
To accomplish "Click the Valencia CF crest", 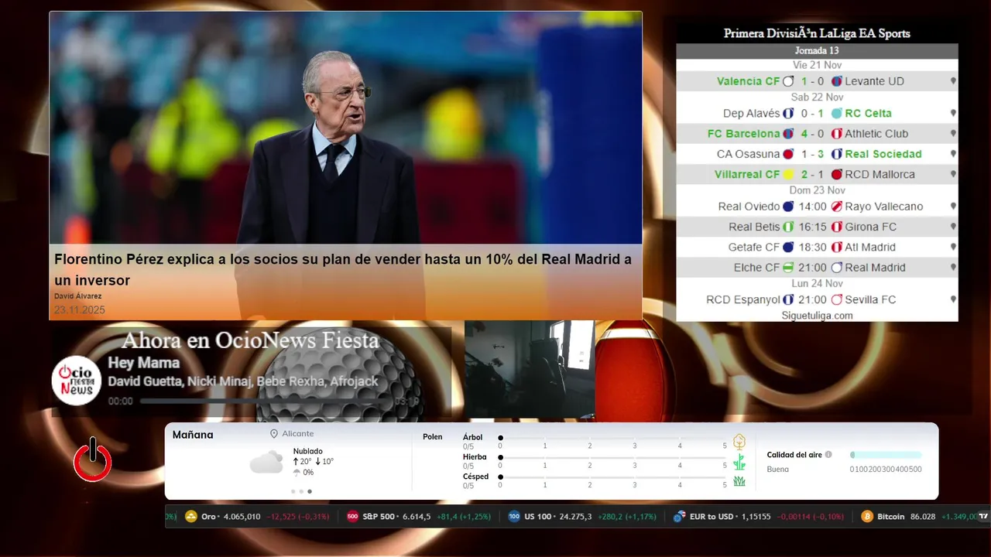I will pyautogui.click(x=788, y=81).
